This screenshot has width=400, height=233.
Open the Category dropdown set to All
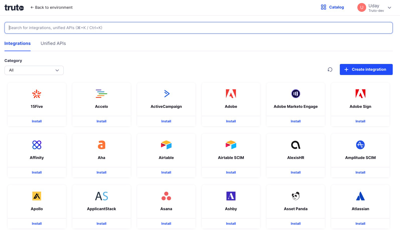(x=34, y=70)
